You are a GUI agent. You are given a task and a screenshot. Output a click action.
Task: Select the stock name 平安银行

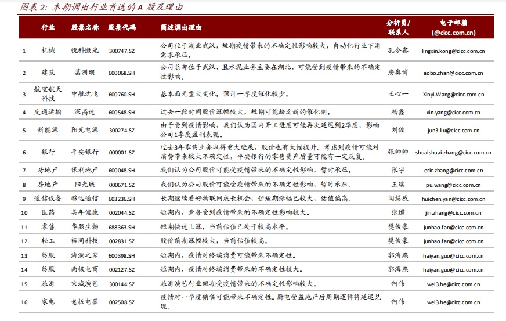click(85, 152)
